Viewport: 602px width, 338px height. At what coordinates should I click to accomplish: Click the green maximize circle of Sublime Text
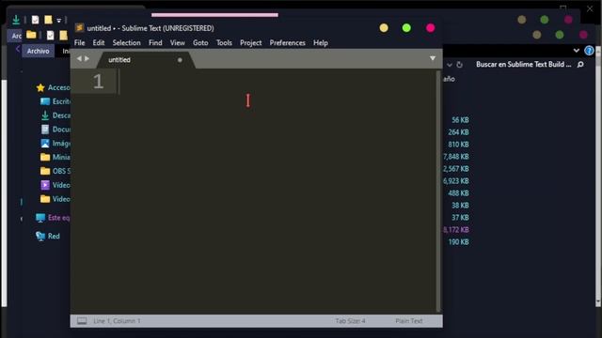coord(406,28)
